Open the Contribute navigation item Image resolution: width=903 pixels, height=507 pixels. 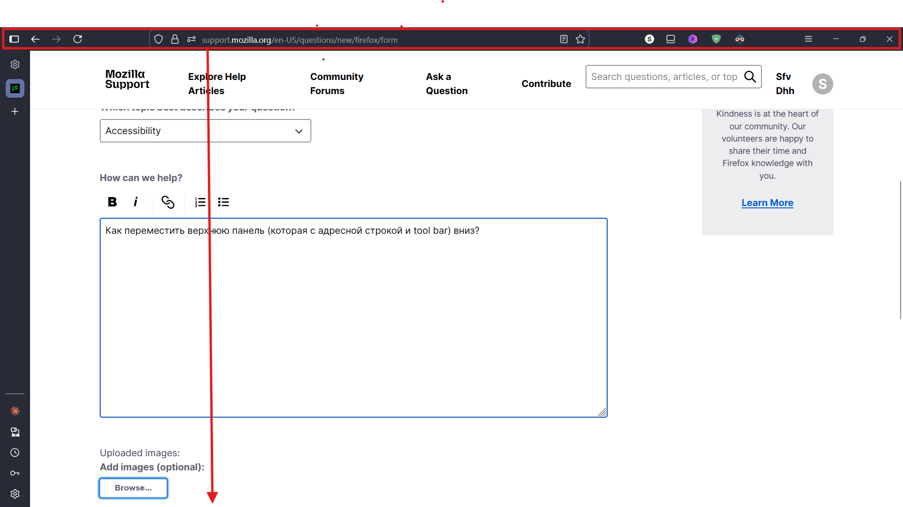pyautogui.click(x=546, y=84)
